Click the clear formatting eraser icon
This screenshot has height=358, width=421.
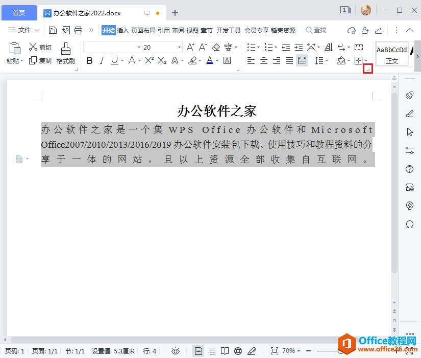[215, 48]
